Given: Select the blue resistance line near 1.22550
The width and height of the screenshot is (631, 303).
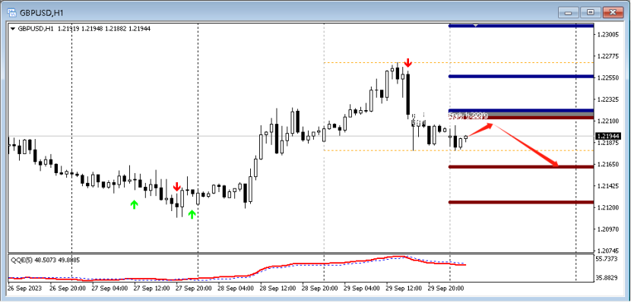Looking at the screenshot, I should (521, 77).
